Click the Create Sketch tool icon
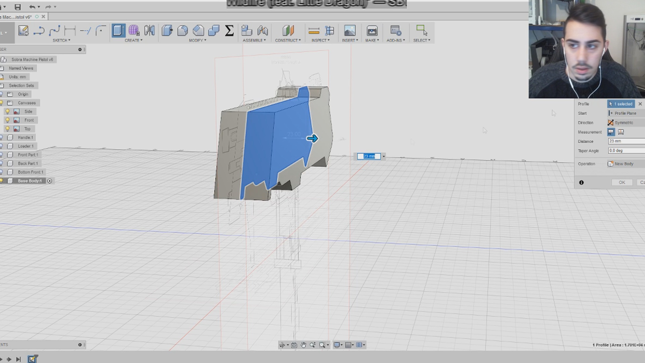Image resolution: width=645 pixels, height=363 pixels. coord(24,31)
